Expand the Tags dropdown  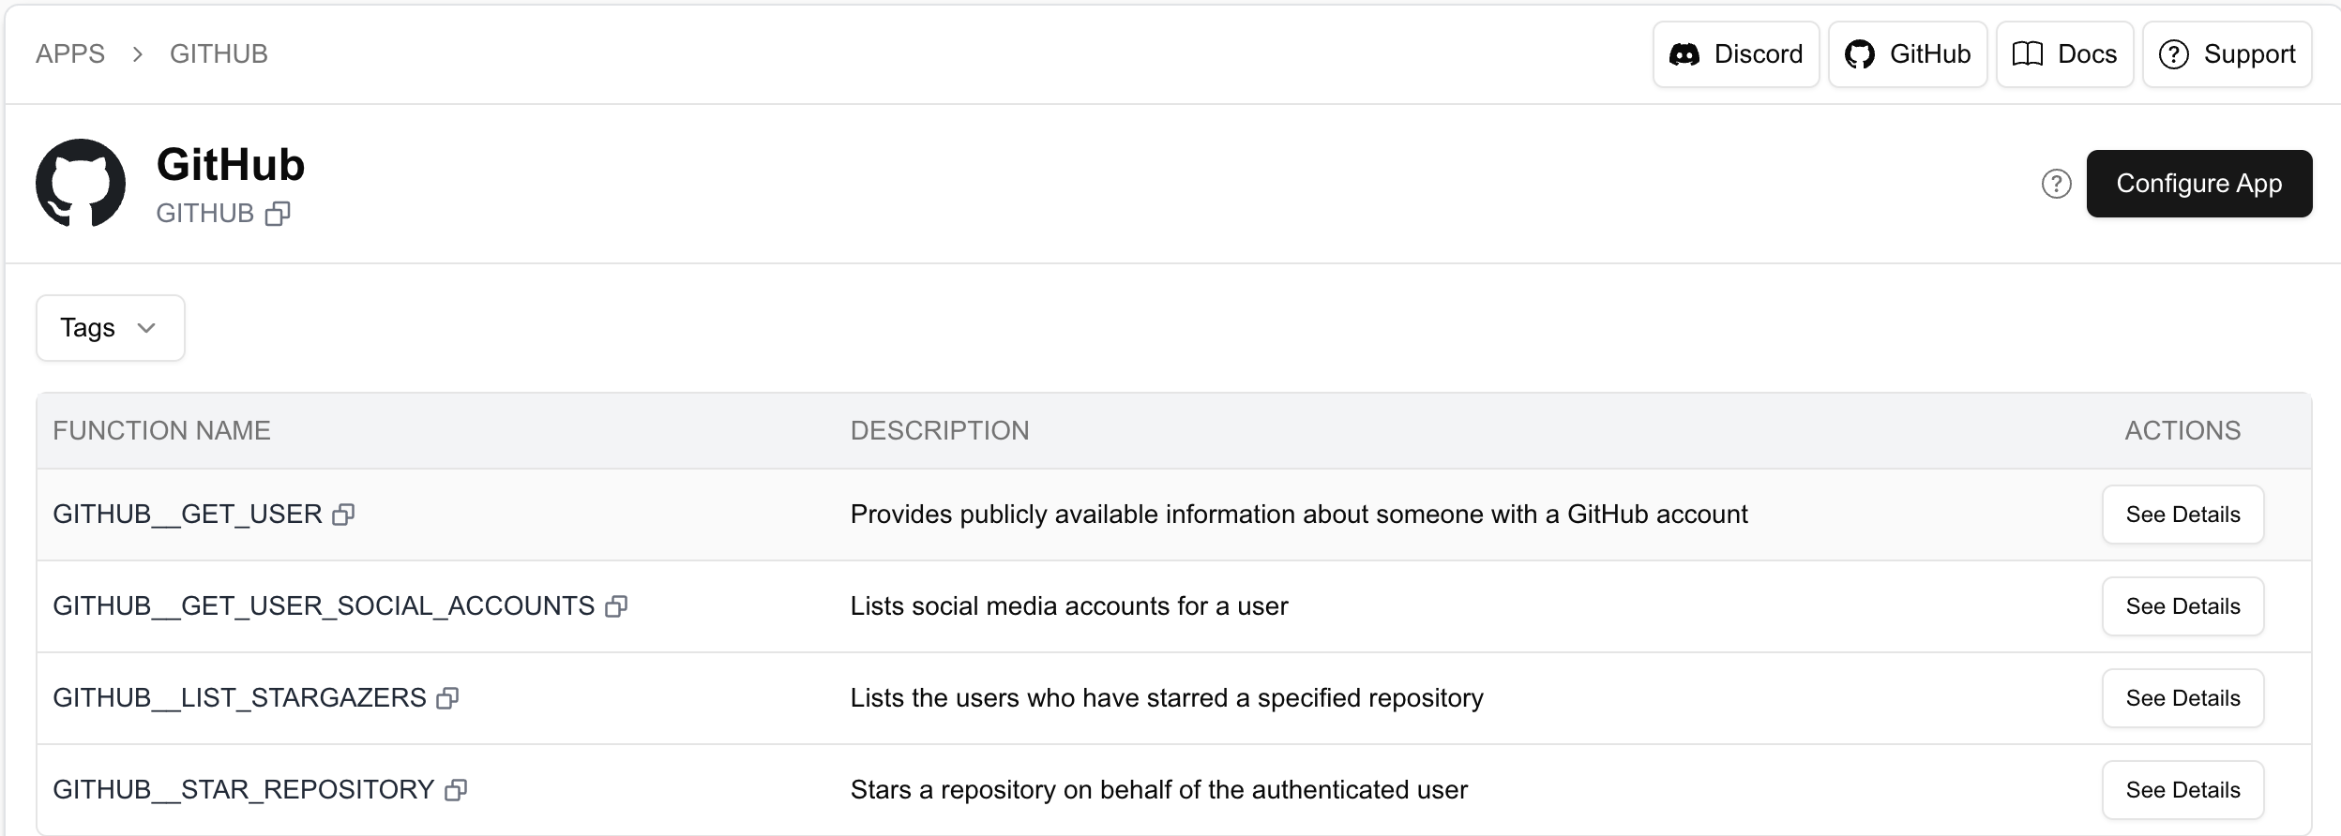110,328
